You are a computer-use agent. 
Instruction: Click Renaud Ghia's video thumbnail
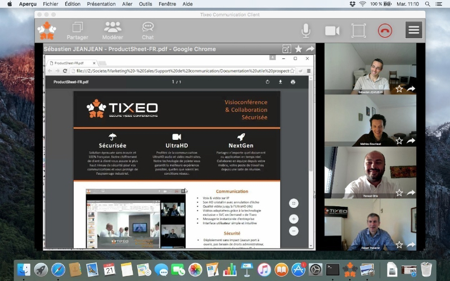(371, 173)
